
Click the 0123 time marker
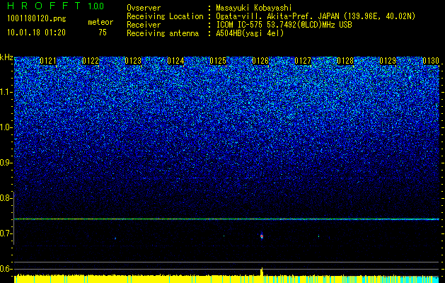click(x=133, y=61)
